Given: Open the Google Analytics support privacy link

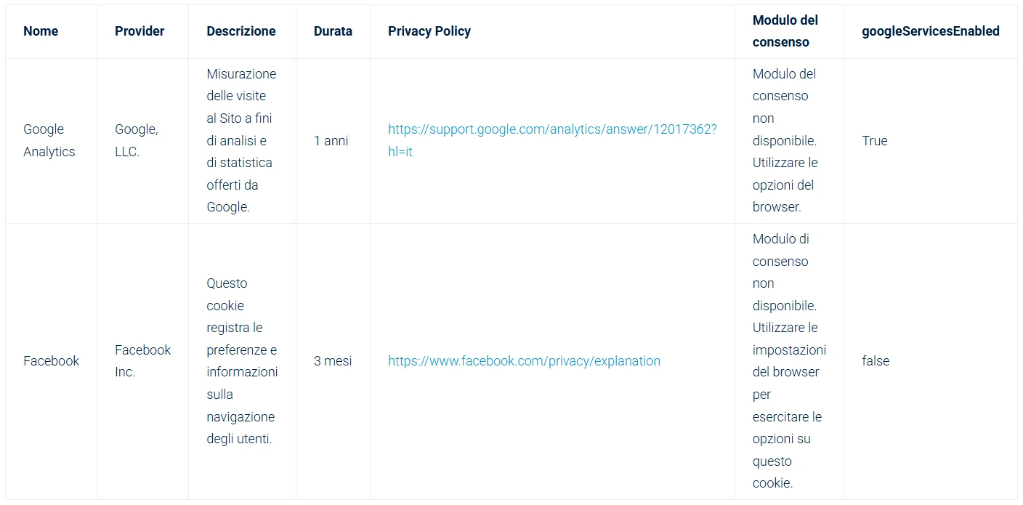Looking at the screenshot, I should 552,140.
